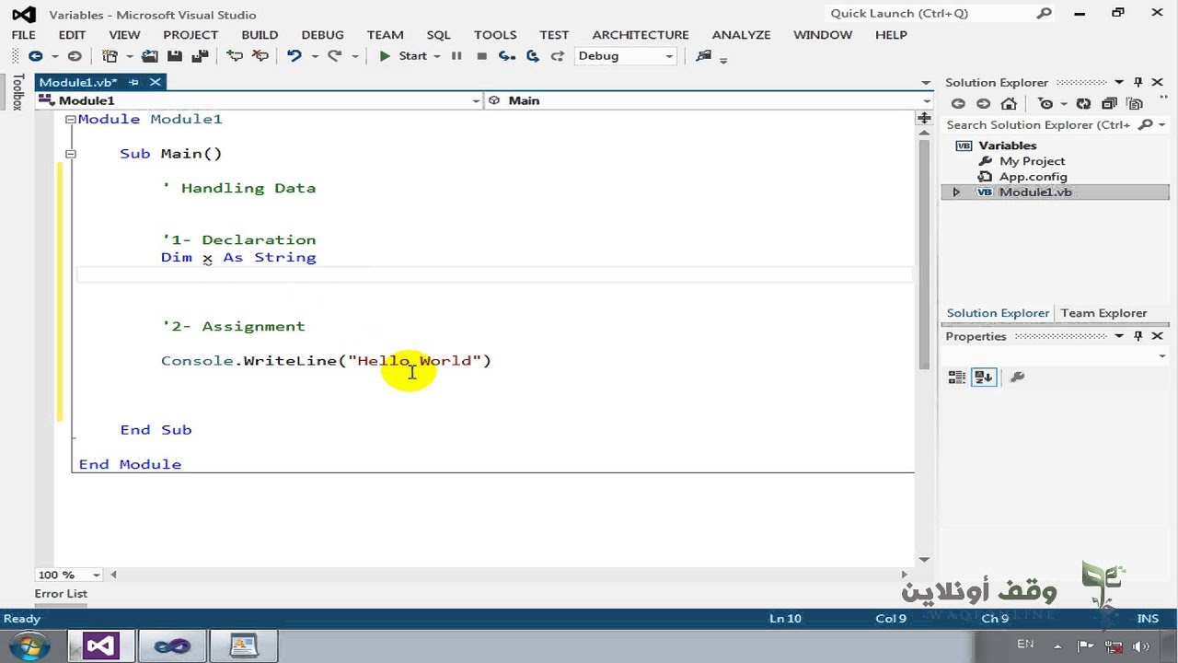Click the Step Into debug icon

pyautogui.click(x=506, y=56)
